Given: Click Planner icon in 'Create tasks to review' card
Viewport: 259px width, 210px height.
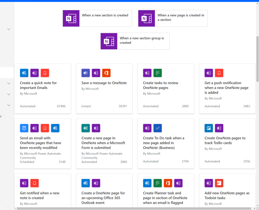Looking at the screenshot, I should pos(158,73).
